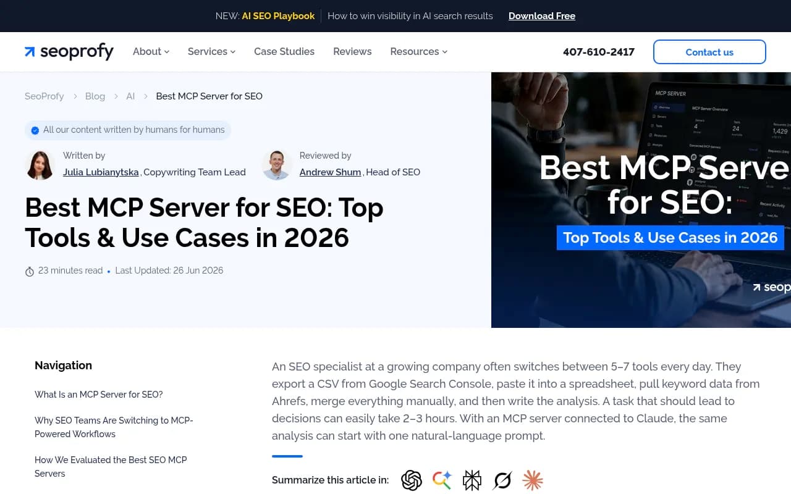791x494 pixels.
Task: Go to Blog breadcrumb
Action: tap(95, 96)
